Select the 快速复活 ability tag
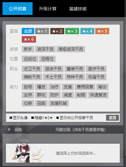Screen dimensions: 126x167 click(98, 95)
